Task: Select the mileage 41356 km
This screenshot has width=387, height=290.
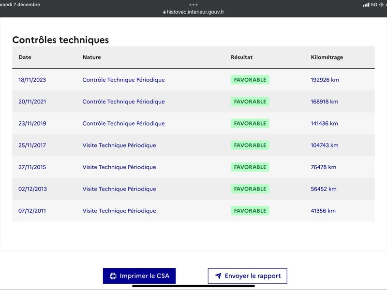Action: [x=323, y=211]
